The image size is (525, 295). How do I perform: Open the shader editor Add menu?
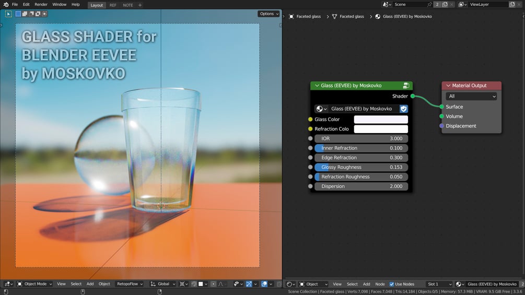pos(367,284)
